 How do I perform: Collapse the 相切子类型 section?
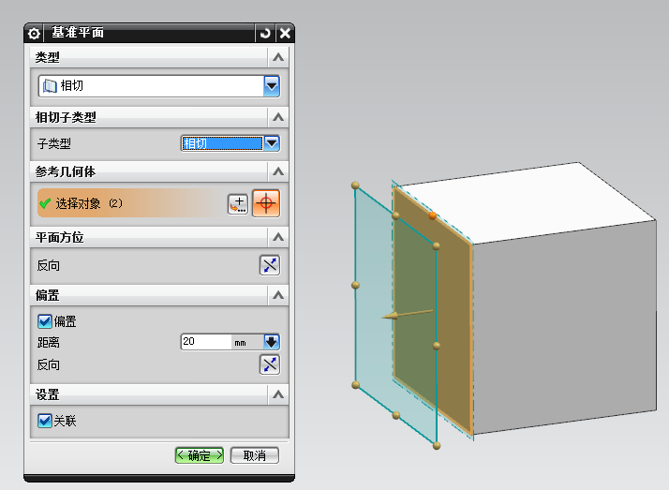(278, 117)
